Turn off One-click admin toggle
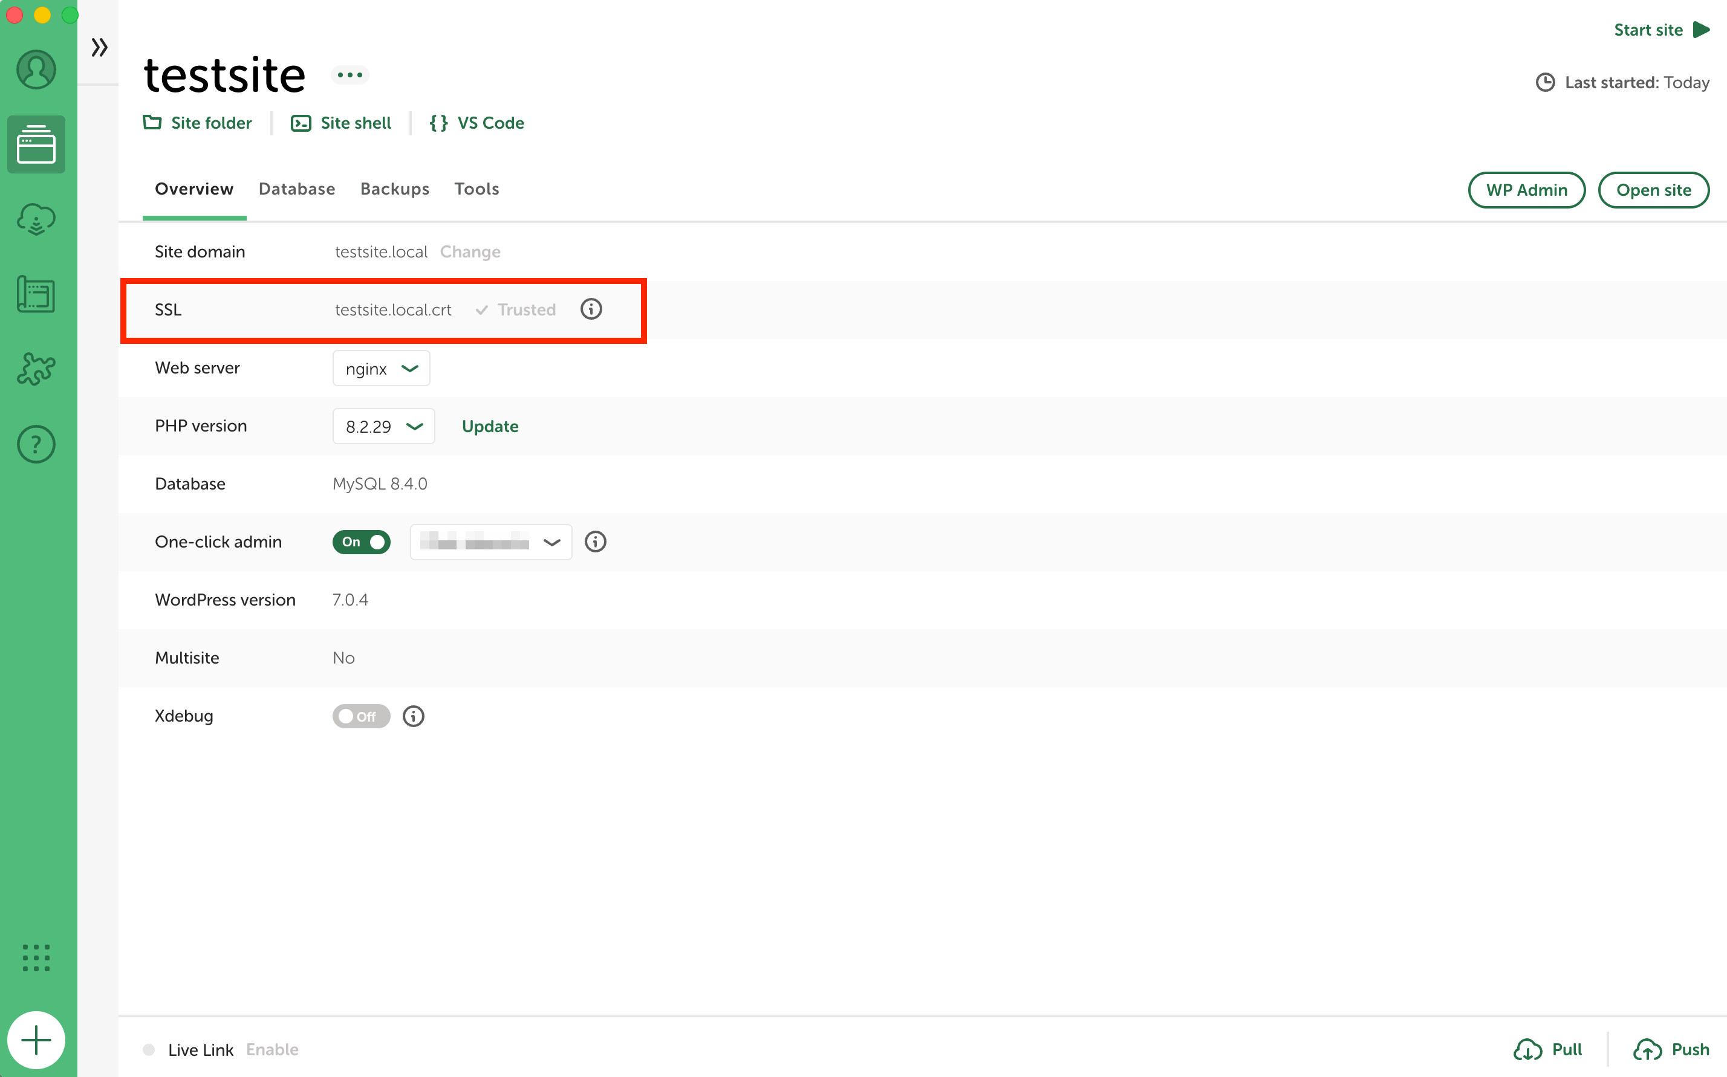This screenshot has width=1727, height=1077. [361, 542]
